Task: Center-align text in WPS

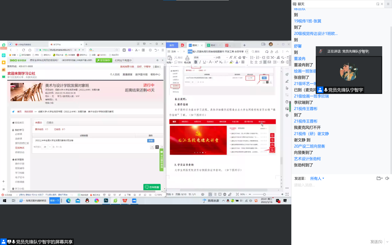Action: point(256,62)
